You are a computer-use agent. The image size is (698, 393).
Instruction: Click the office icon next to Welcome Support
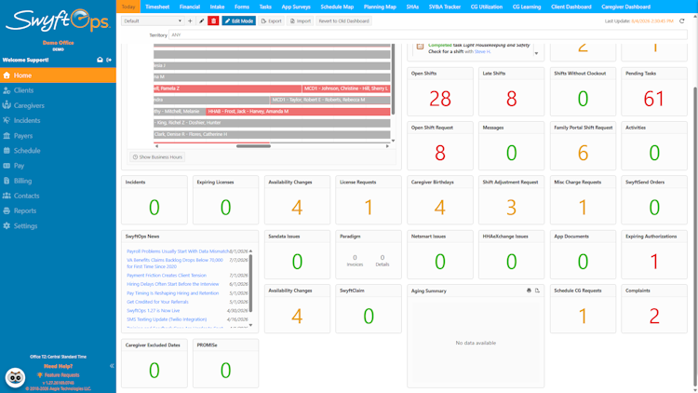[x=100, y=60]
